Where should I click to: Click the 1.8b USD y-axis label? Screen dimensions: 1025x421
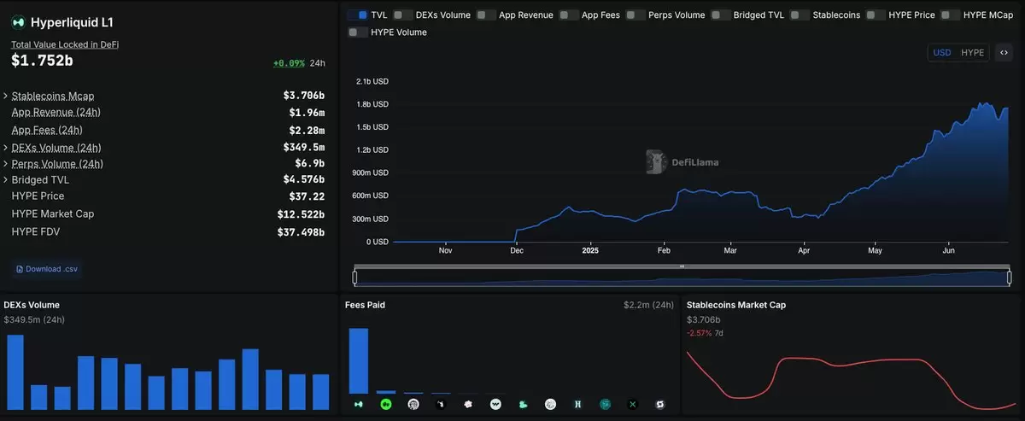pyautogui.click(x=372, y=104)
